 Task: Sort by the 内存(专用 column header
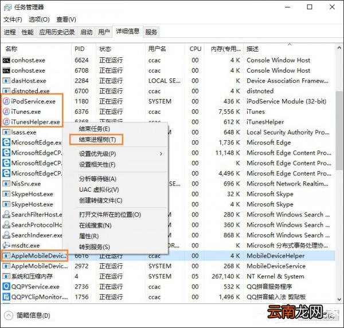click(x=224, y=49)
